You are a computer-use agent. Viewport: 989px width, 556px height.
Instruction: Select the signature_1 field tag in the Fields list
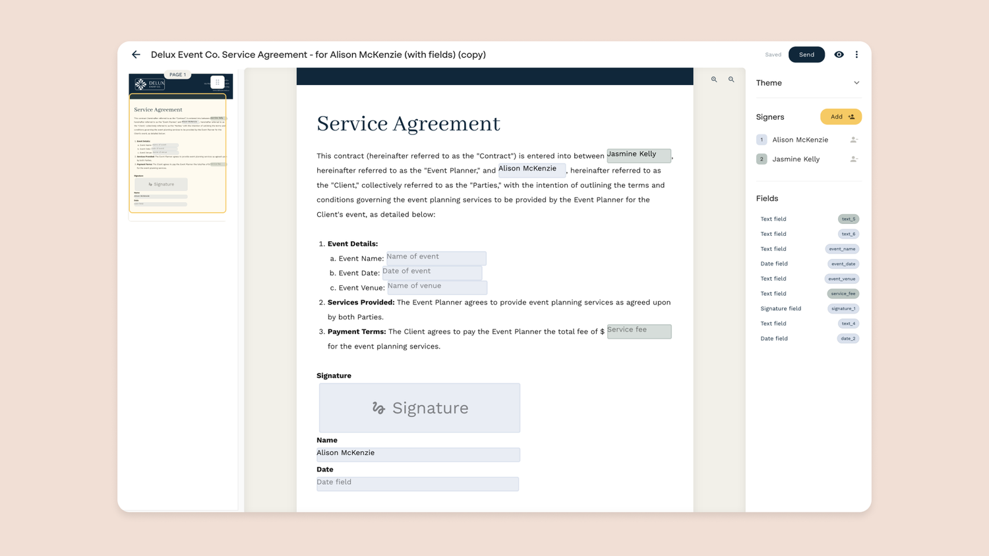[843, 308]
